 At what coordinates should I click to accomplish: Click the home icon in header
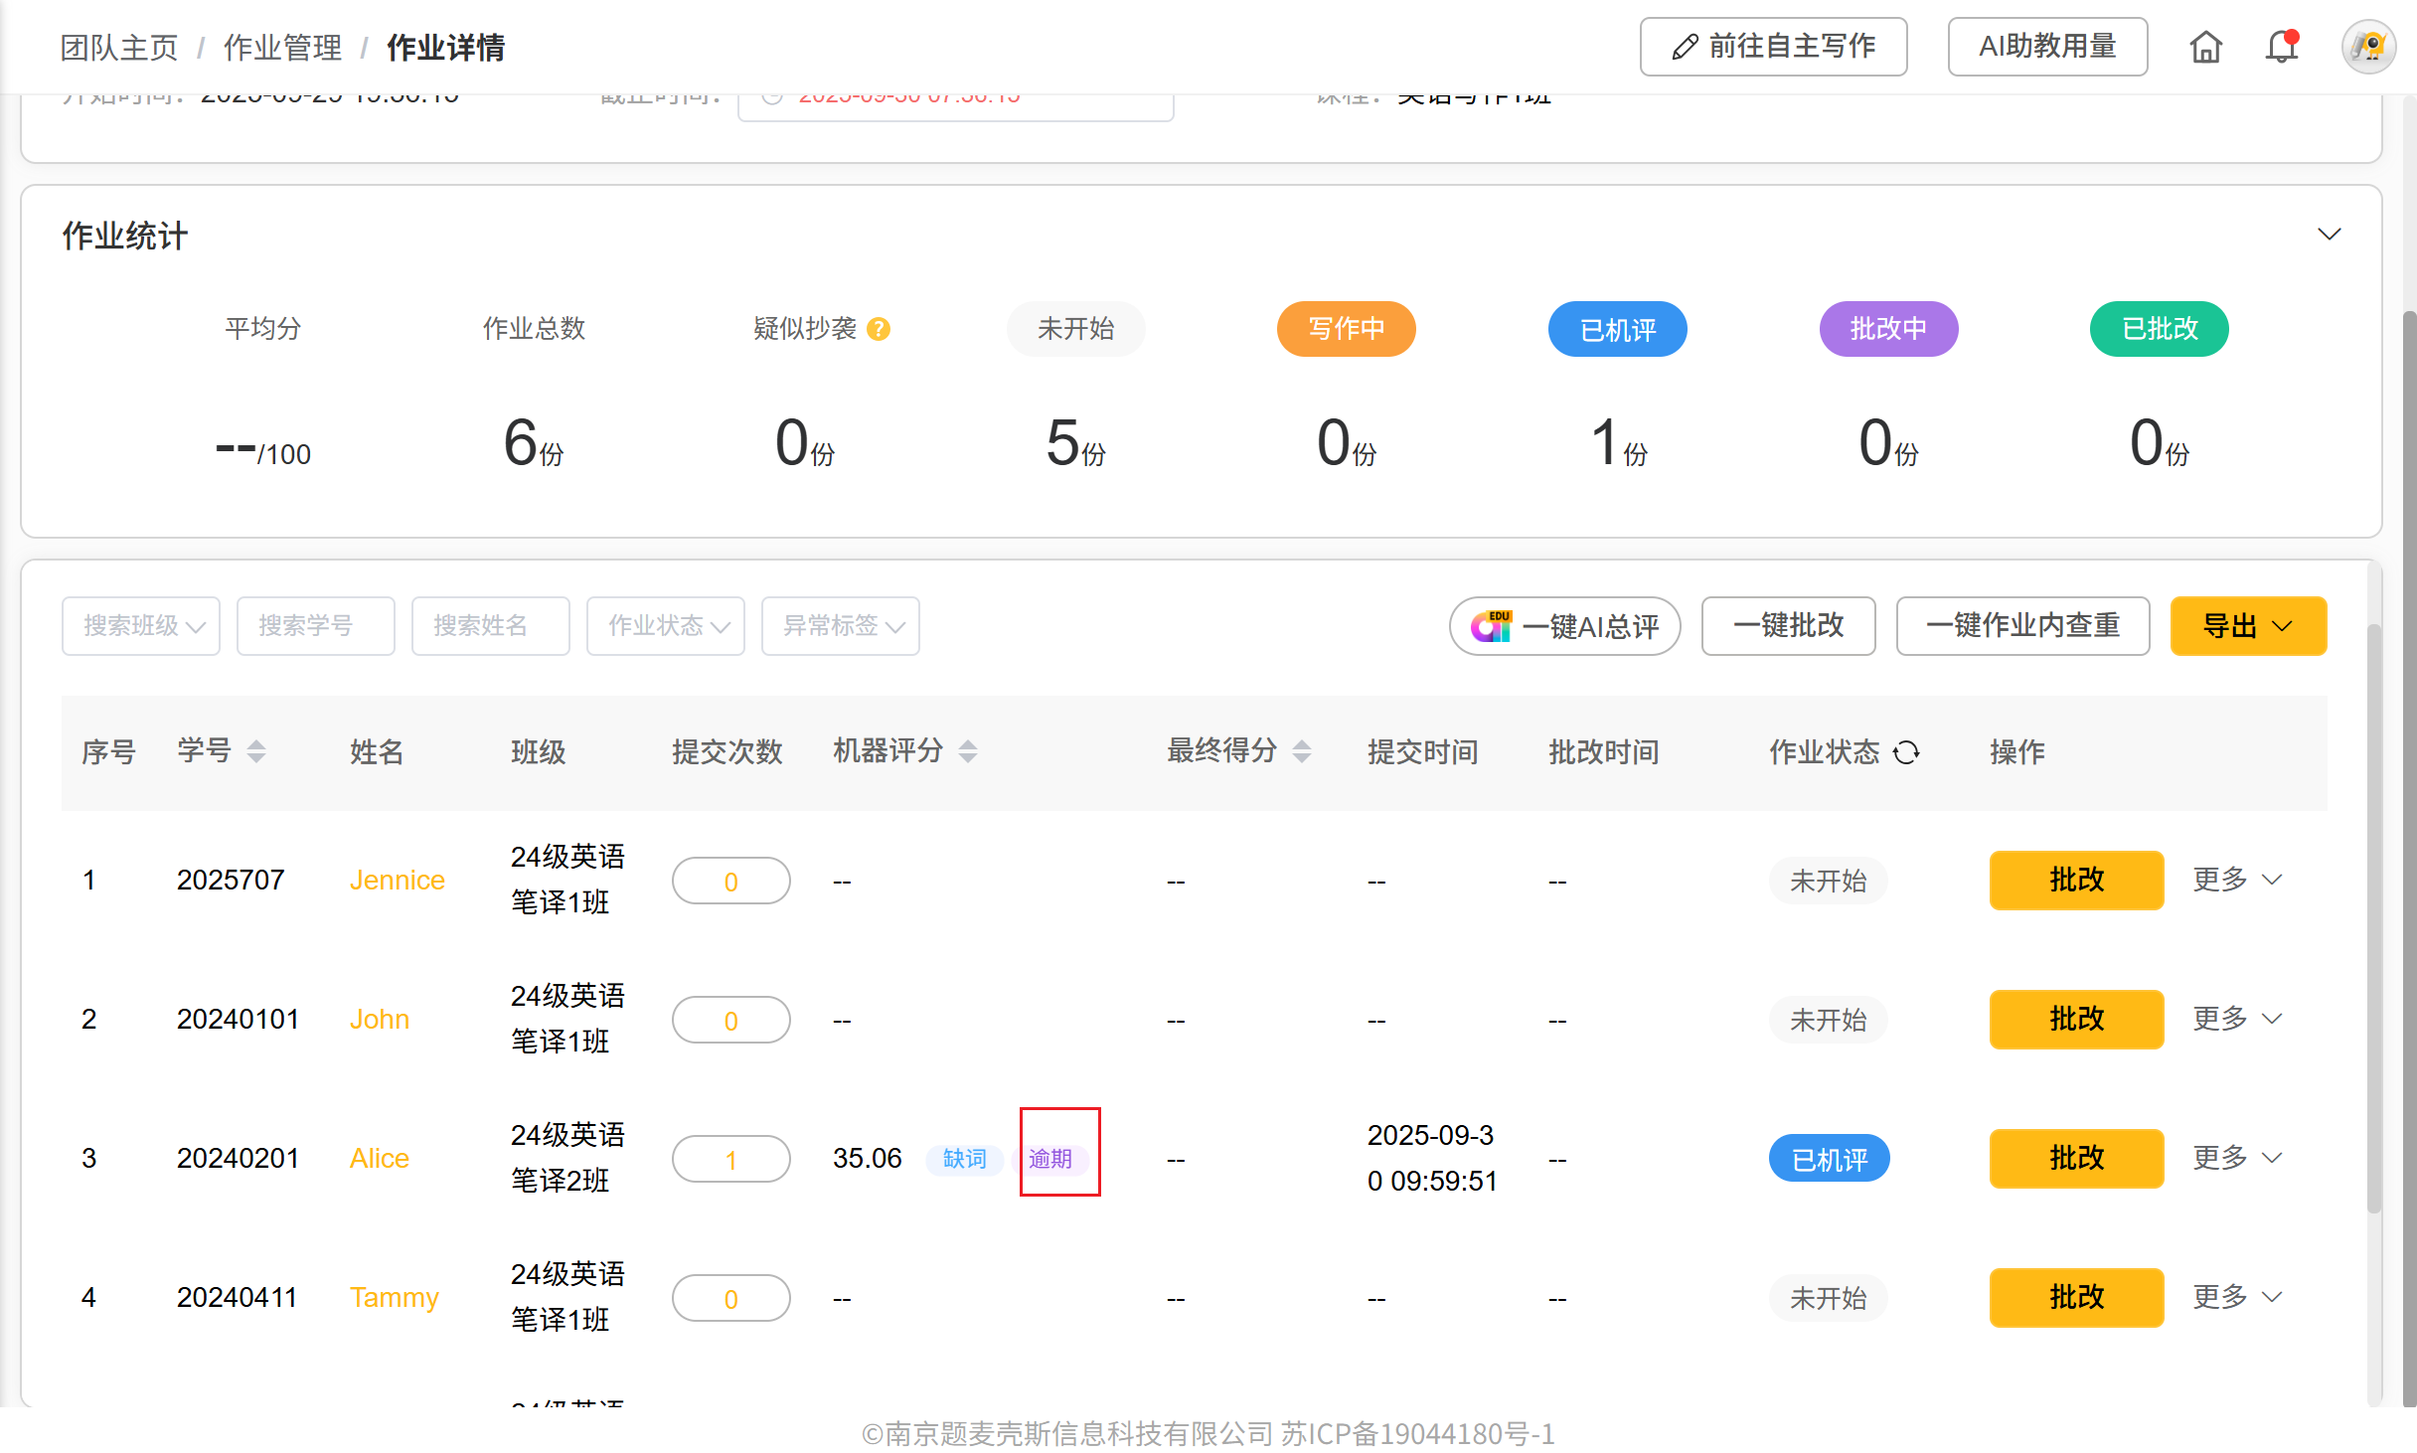pos(2205,47)
